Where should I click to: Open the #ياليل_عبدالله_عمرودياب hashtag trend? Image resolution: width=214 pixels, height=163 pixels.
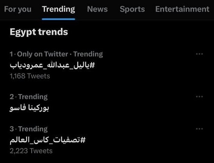click(x=52, y=65)
